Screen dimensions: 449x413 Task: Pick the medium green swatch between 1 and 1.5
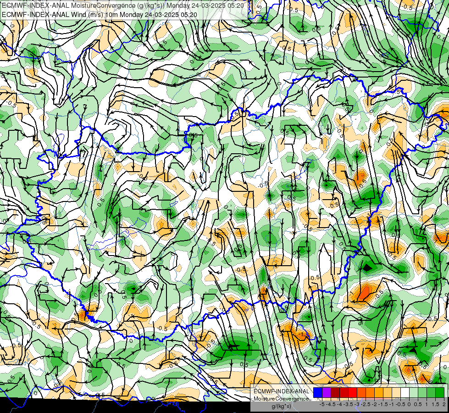[431, 392]
